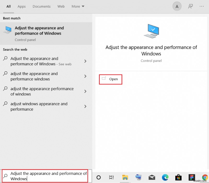The image size is (209, 183).
Task: Open Task View on the taskbar
Action: click(111, 177)
